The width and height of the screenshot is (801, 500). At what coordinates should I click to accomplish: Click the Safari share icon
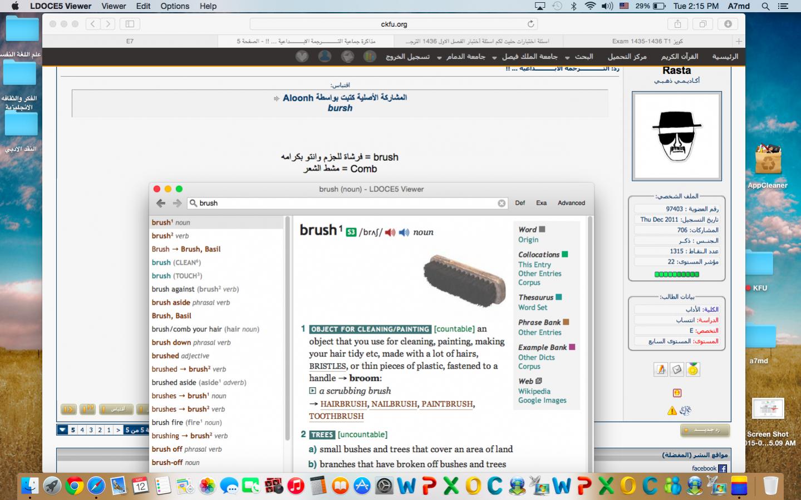(677, 24)
